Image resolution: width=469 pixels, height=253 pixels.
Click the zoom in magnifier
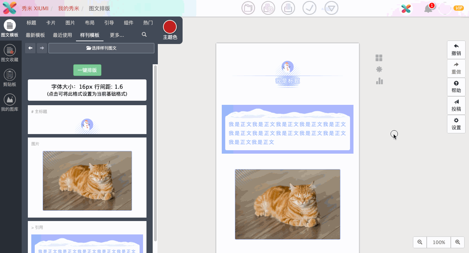click(458, 242)
